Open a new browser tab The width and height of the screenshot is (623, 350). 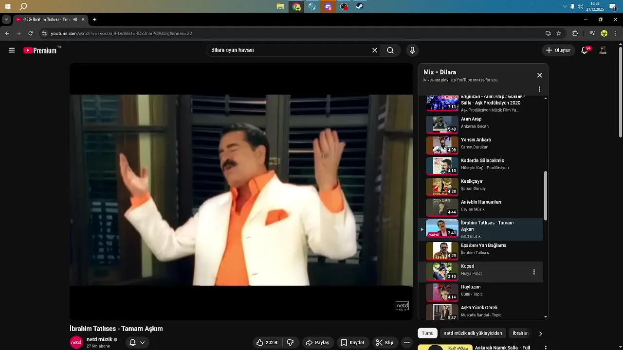click(x=94, y=19)
